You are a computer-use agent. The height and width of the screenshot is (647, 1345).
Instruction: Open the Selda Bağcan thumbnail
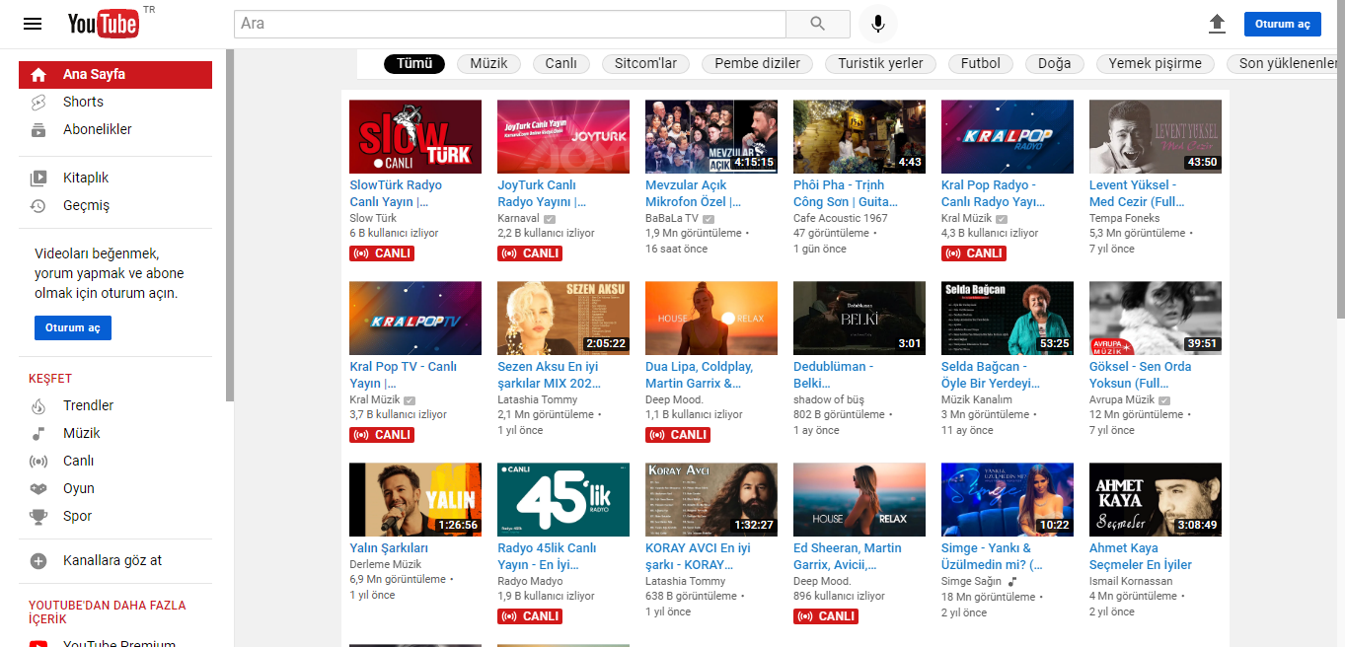click(1008, 319)
